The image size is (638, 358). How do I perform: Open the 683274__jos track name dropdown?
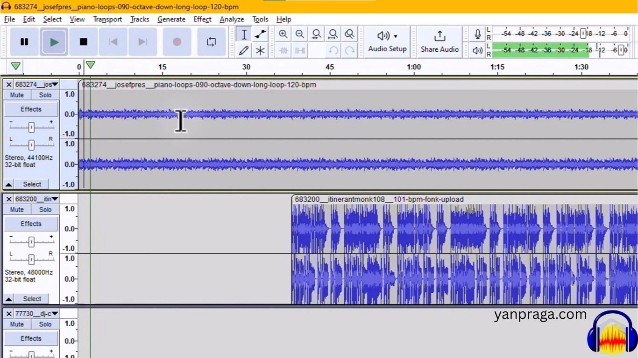tap(36, 84)
